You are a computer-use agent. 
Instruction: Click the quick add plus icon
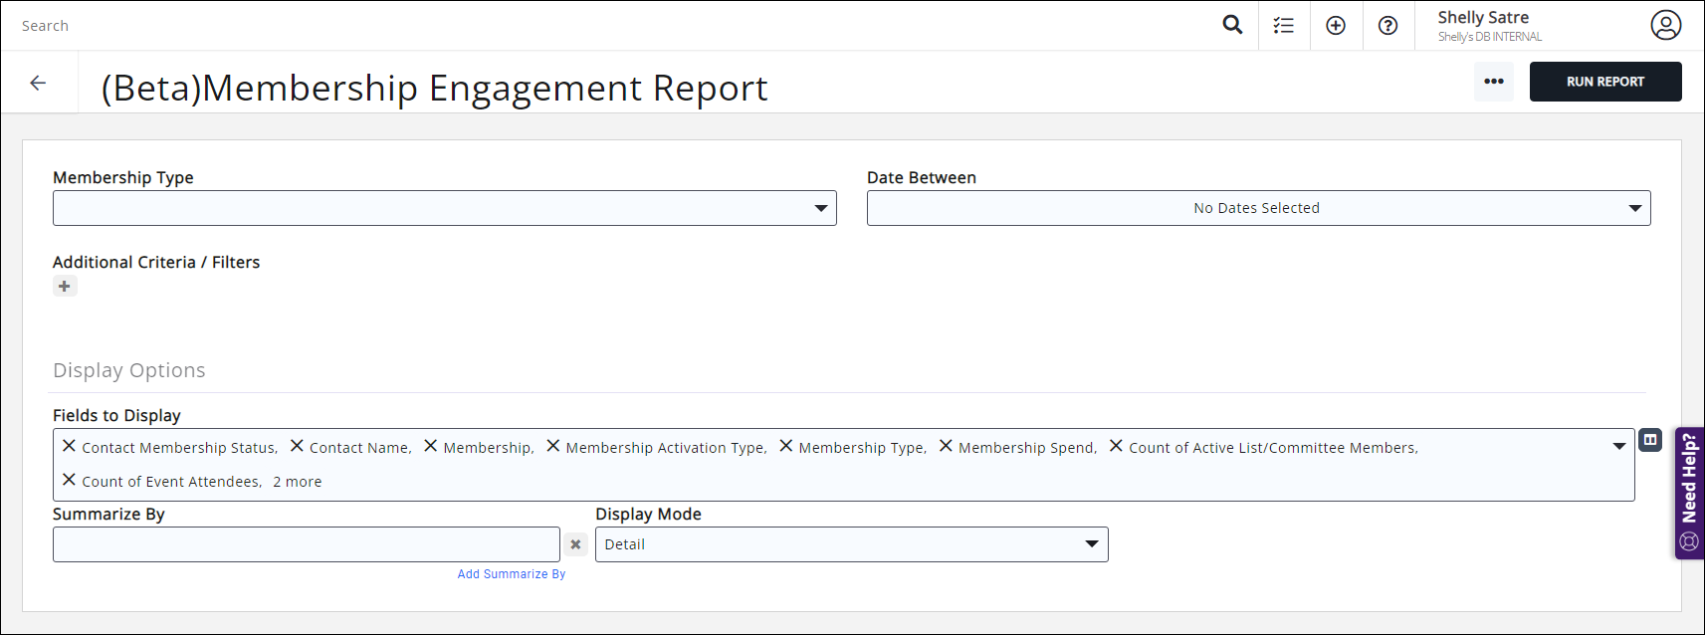click(1336, 26)
